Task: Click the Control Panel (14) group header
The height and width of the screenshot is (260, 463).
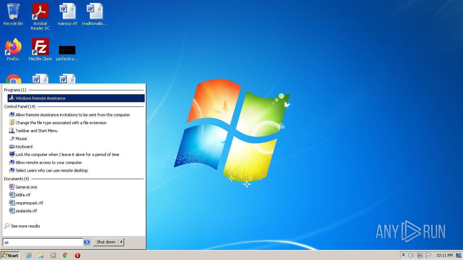Action: coord(20,107)
